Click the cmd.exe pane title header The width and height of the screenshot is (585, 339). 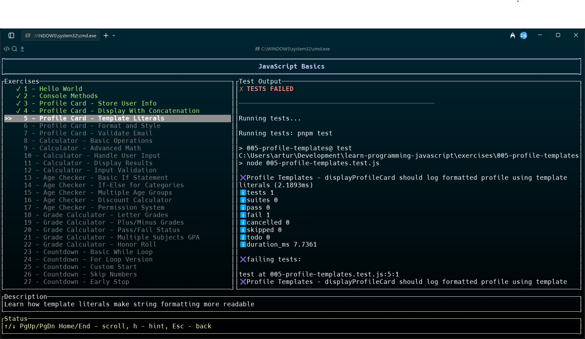[292, 49]
